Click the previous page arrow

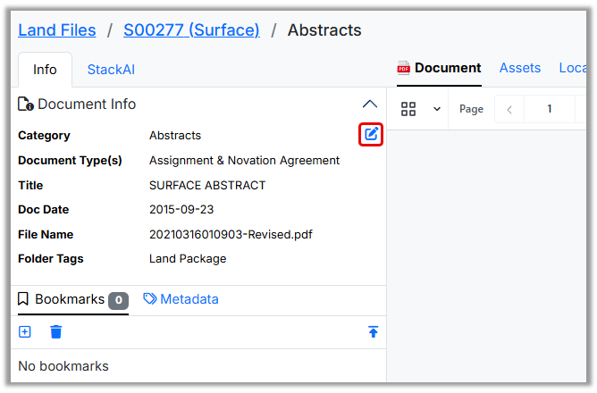click(x=509, y=109)
